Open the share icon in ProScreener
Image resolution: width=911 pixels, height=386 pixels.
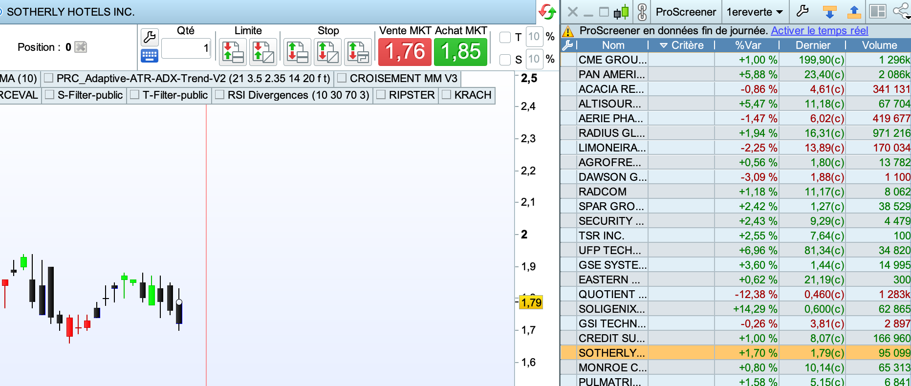(x=901, y=11)
